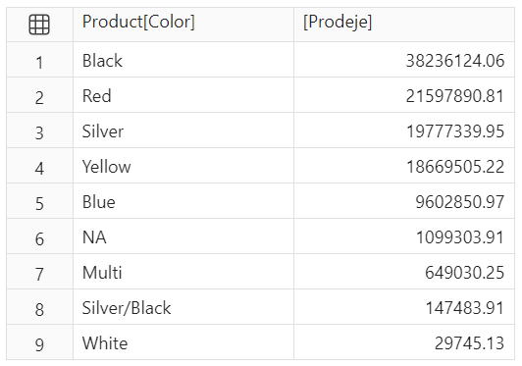Select row number 2
Image resolution: width=522 pixels, height=366 pixels.
[x=39, y=97]
